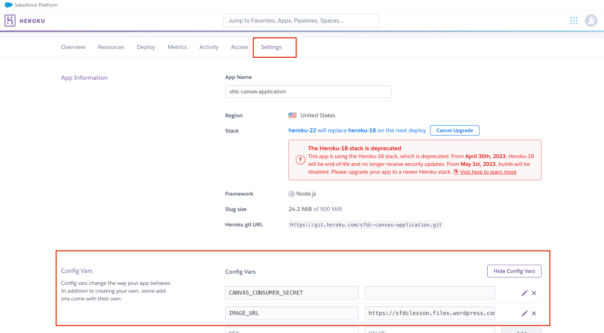Click the United States flag icon
This screenshot has height=333, width=604.
coord(292,115)
